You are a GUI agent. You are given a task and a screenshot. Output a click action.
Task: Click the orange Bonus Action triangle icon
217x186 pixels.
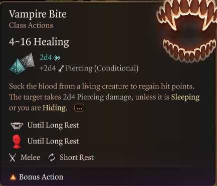click(x=13, y=177)
